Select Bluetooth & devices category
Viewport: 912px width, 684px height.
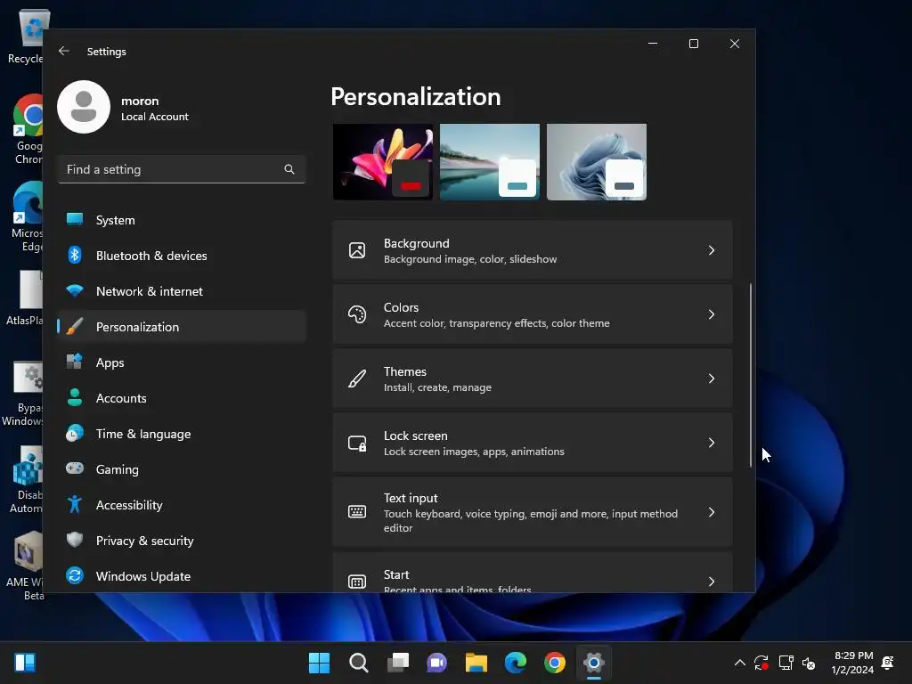182,256
